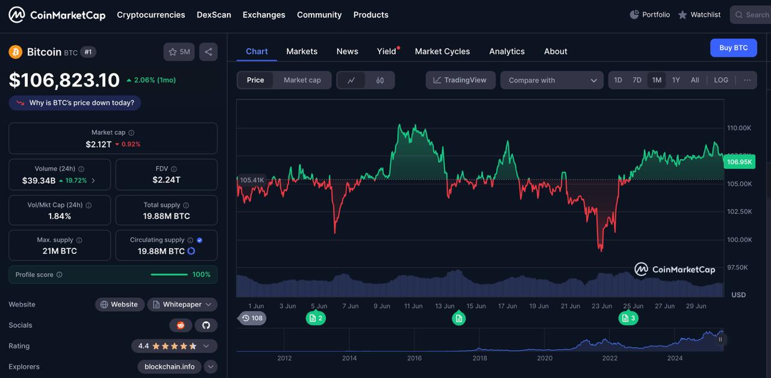Click the Search input field
The height and width of the screenshot is (378, 771).
point(751,14)
